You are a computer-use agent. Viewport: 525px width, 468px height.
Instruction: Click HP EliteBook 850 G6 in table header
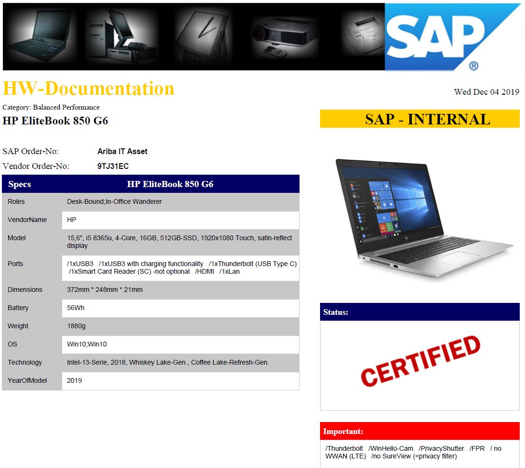coord(170,184)
